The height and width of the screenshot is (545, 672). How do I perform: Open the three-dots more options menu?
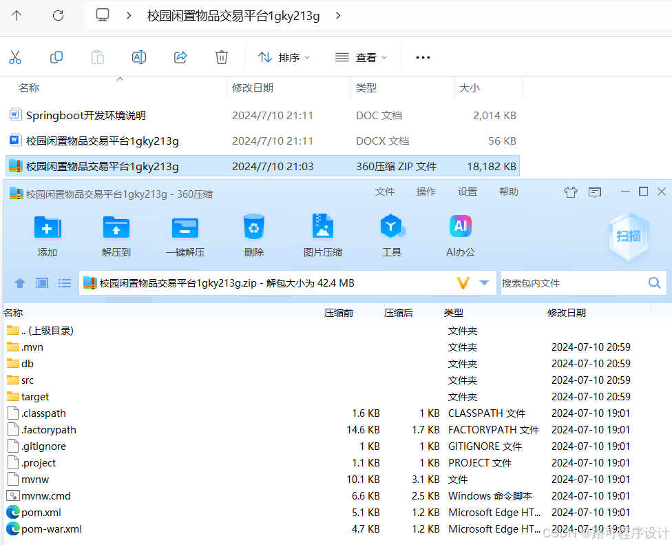point(423,57)
